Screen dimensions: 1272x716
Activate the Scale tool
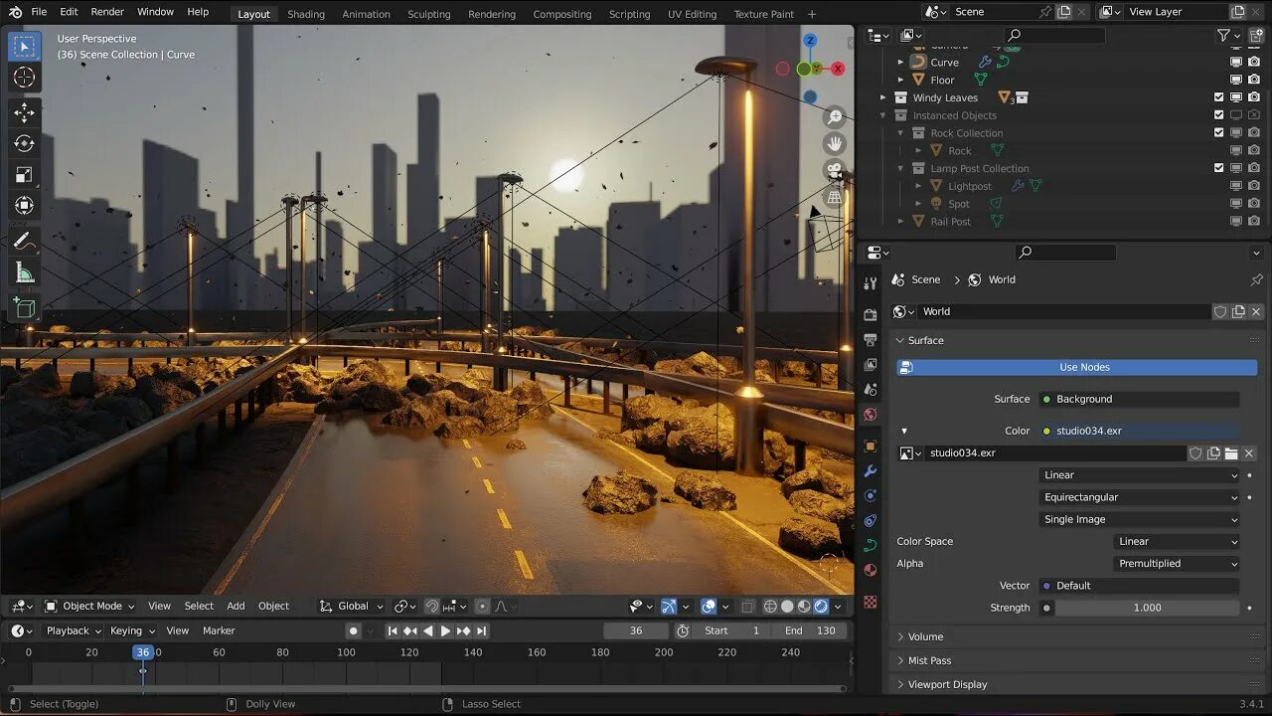click(25, 174)
